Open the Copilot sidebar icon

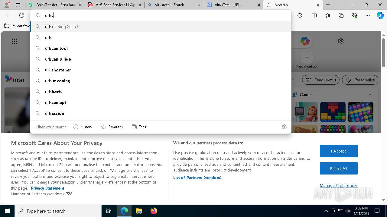[x=380, y=15]
